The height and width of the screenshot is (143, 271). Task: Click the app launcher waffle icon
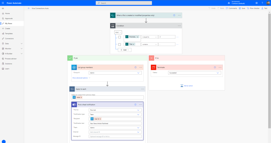tap(3, 3)
